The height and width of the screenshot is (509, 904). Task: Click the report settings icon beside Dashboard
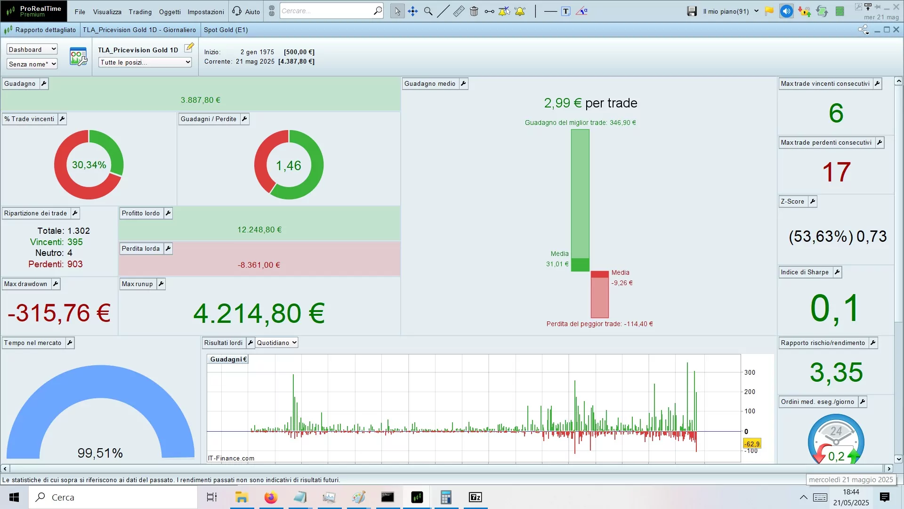tap(78, 57)
